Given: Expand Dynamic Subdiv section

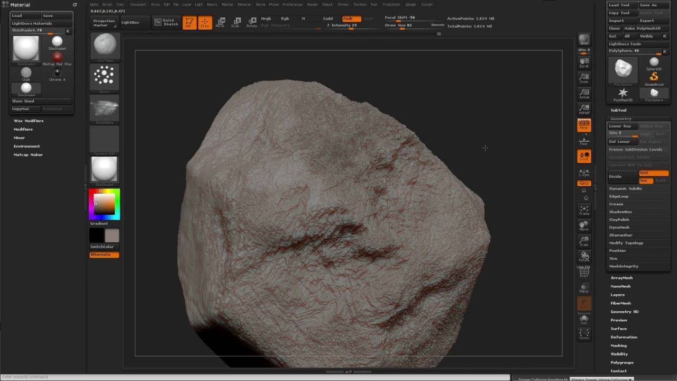Looking at the screenshot, I should [626, 188].
